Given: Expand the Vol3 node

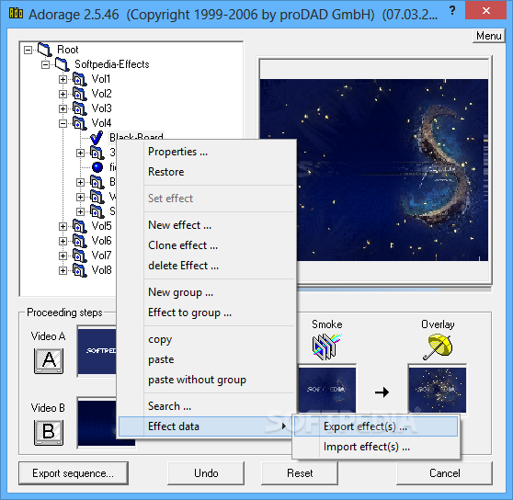Looking at the screenshot, I should [63, 108].
